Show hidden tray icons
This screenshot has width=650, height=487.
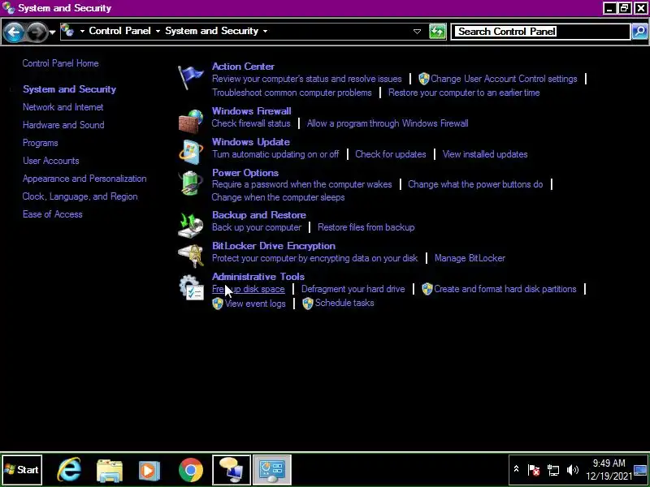pyautogui.click(x=516, y=469)
